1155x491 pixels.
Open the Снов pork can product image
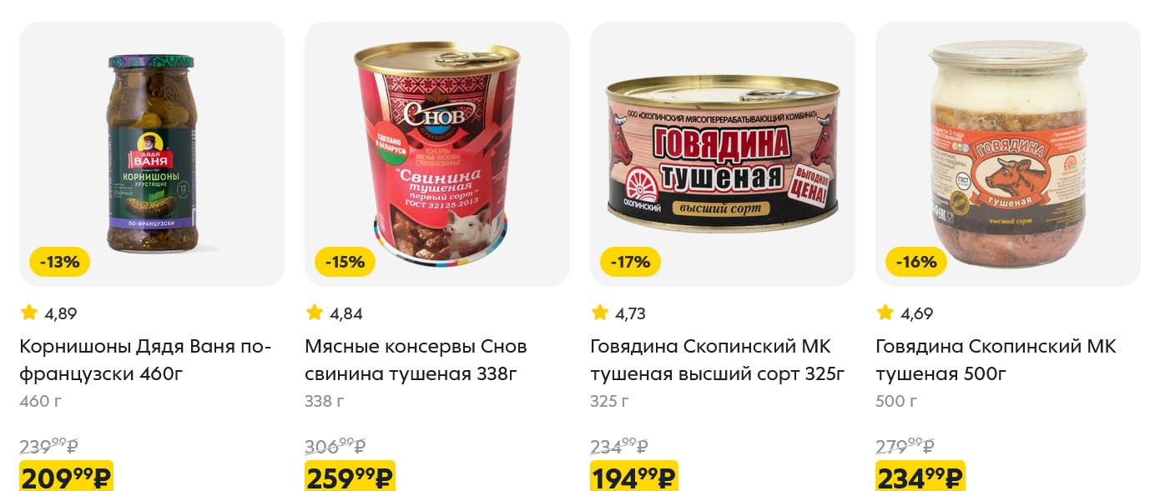click(x=437, y=154)
